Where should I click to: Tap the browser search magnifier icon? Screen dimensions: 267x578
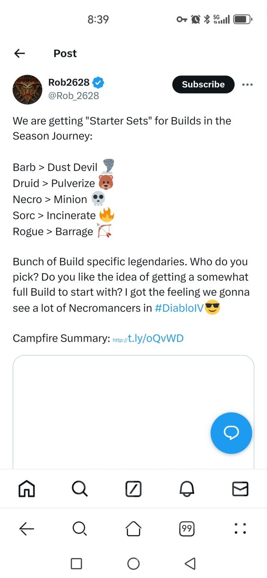[x=79, y=529]
